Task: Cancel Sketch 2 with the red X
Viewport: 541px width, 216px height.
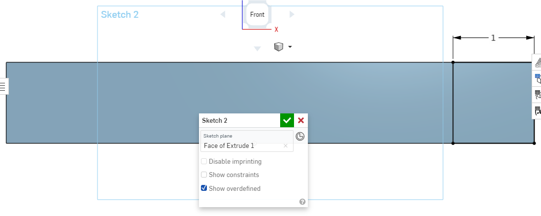Action: (301, 120)
